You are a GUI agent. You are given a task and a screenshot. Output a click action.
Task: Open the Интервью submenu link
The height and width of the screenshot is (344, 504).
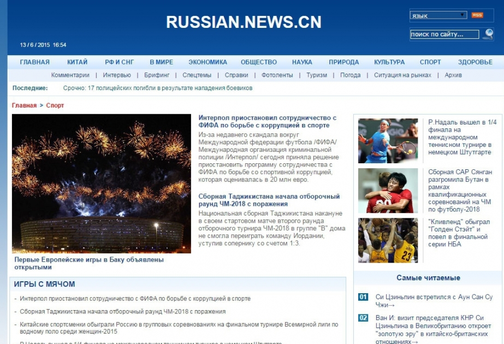click(117, 75)
